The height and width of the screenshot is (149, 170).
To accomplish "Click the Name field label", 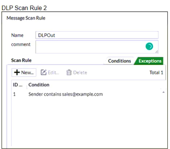I will click(x=17, y=35).
